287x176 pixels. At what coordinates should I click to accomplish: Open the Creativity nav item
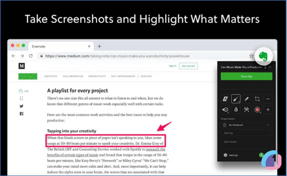click(51, 76)
